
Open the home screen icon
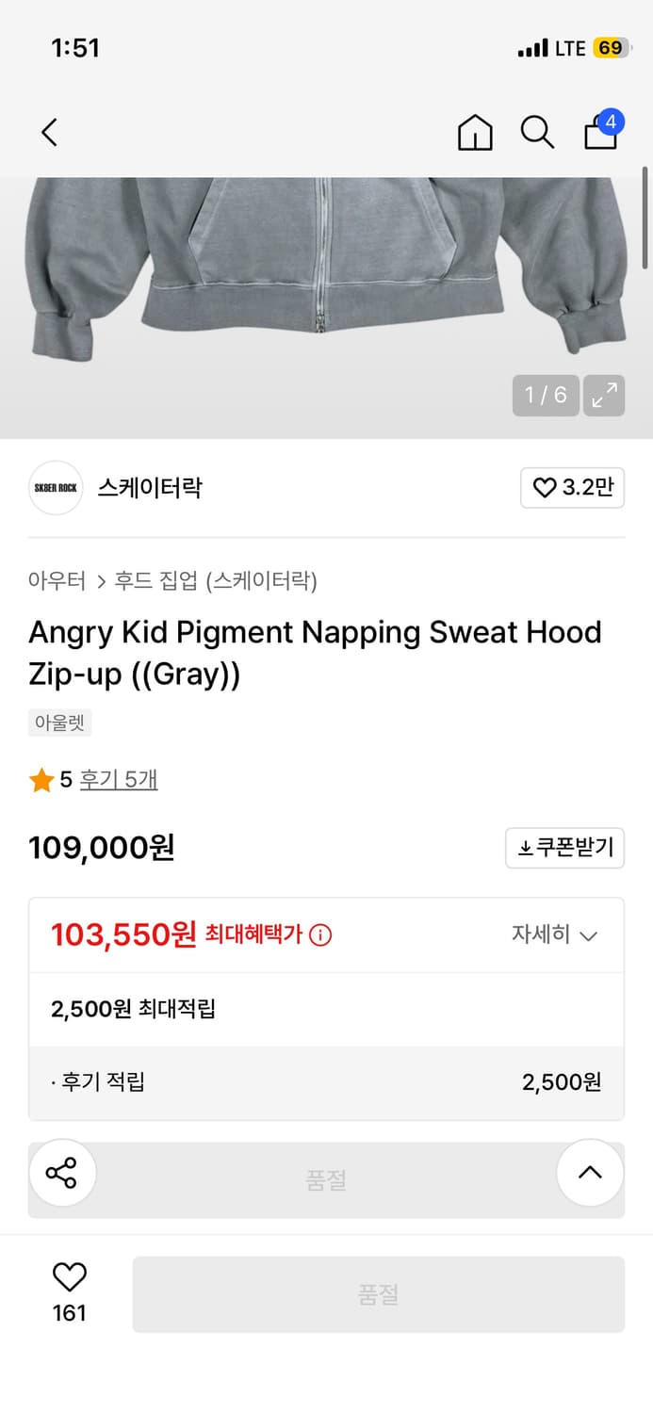coord(475,133)
